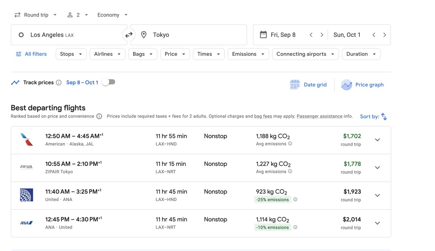Image resolution: width=435 pixels, height=251 pixels.
Task: Click the Sort by arrows icon
Action: (384, 116)
